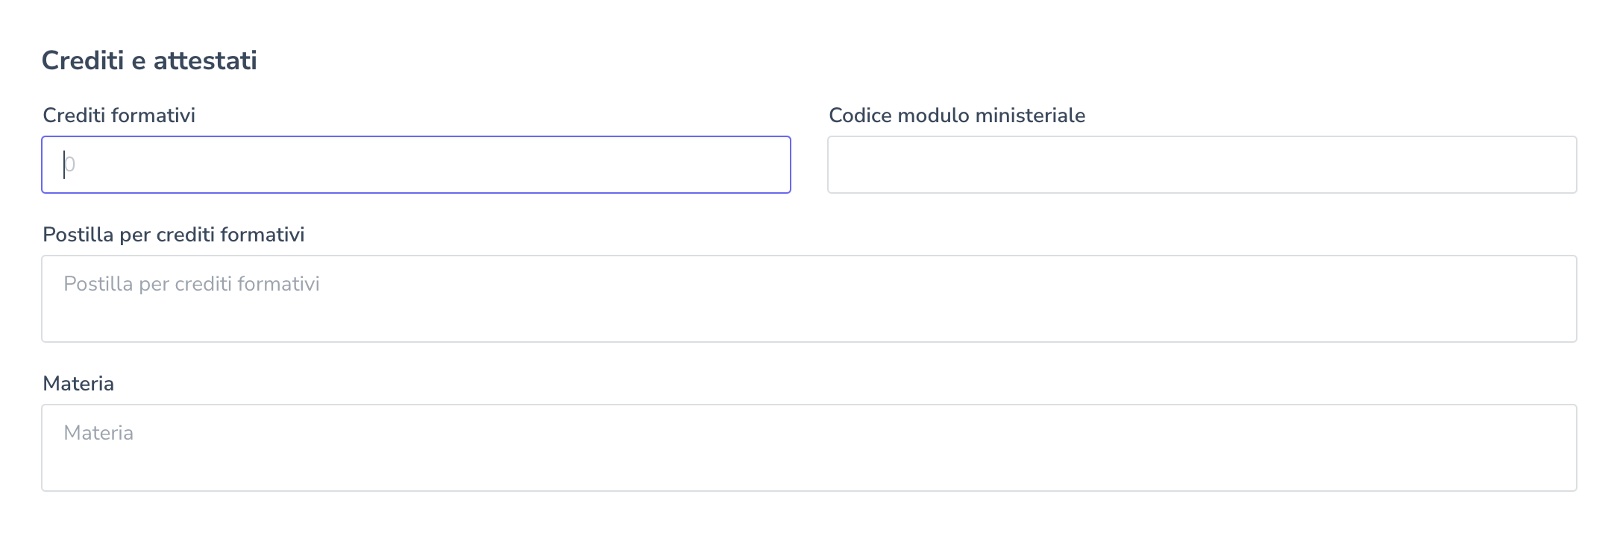
Task: Click the "Codice modulo ministeriale" label
Action: (957, 115)
